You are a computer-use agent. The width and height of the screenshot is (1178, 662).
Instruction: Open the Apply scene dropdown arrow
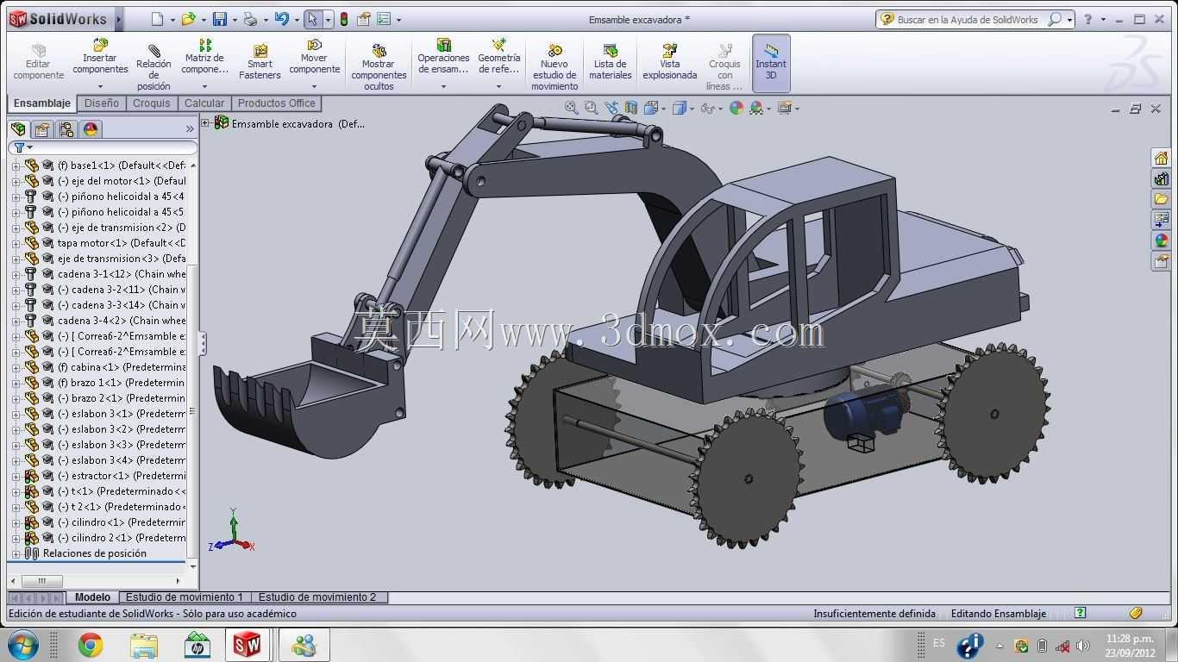tap(768, 109)
